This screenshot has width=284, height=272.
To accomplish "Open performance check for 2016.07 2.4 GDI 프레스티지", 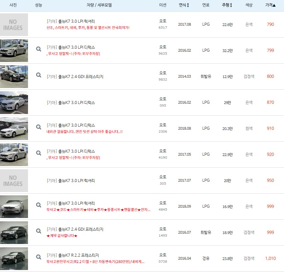I will pyautogui.click(x=39, y=231).
